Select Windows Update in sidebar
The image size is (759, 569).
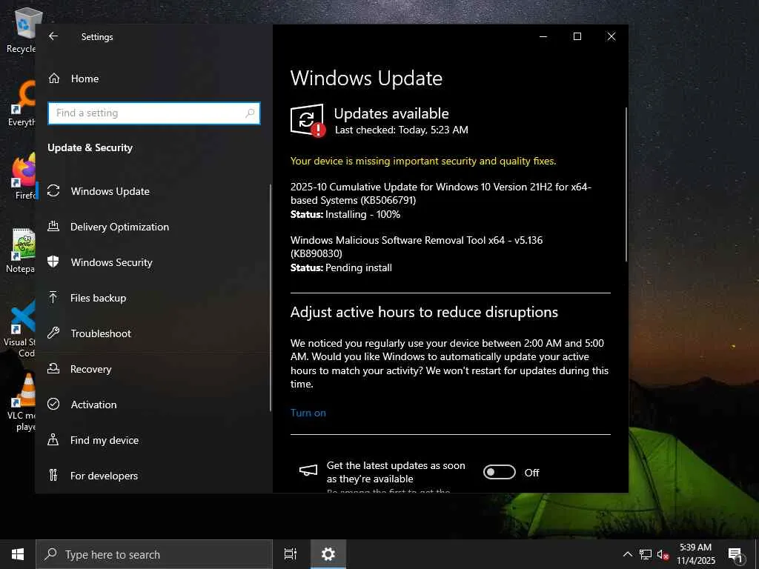point(153,191)
